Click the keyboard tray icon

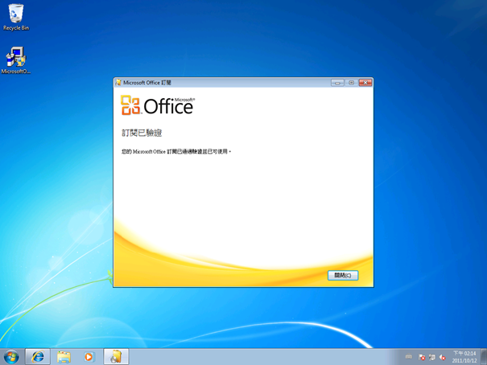(x=409, y=357)
